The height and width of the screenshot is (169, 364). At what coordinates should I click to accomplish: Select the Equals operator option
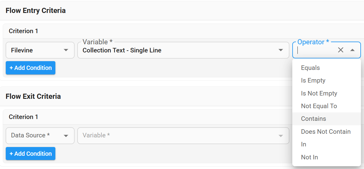[310, 68]
